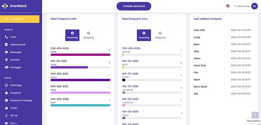Open Facebook message menu item

pyautogui.click(x=21, y=101)
